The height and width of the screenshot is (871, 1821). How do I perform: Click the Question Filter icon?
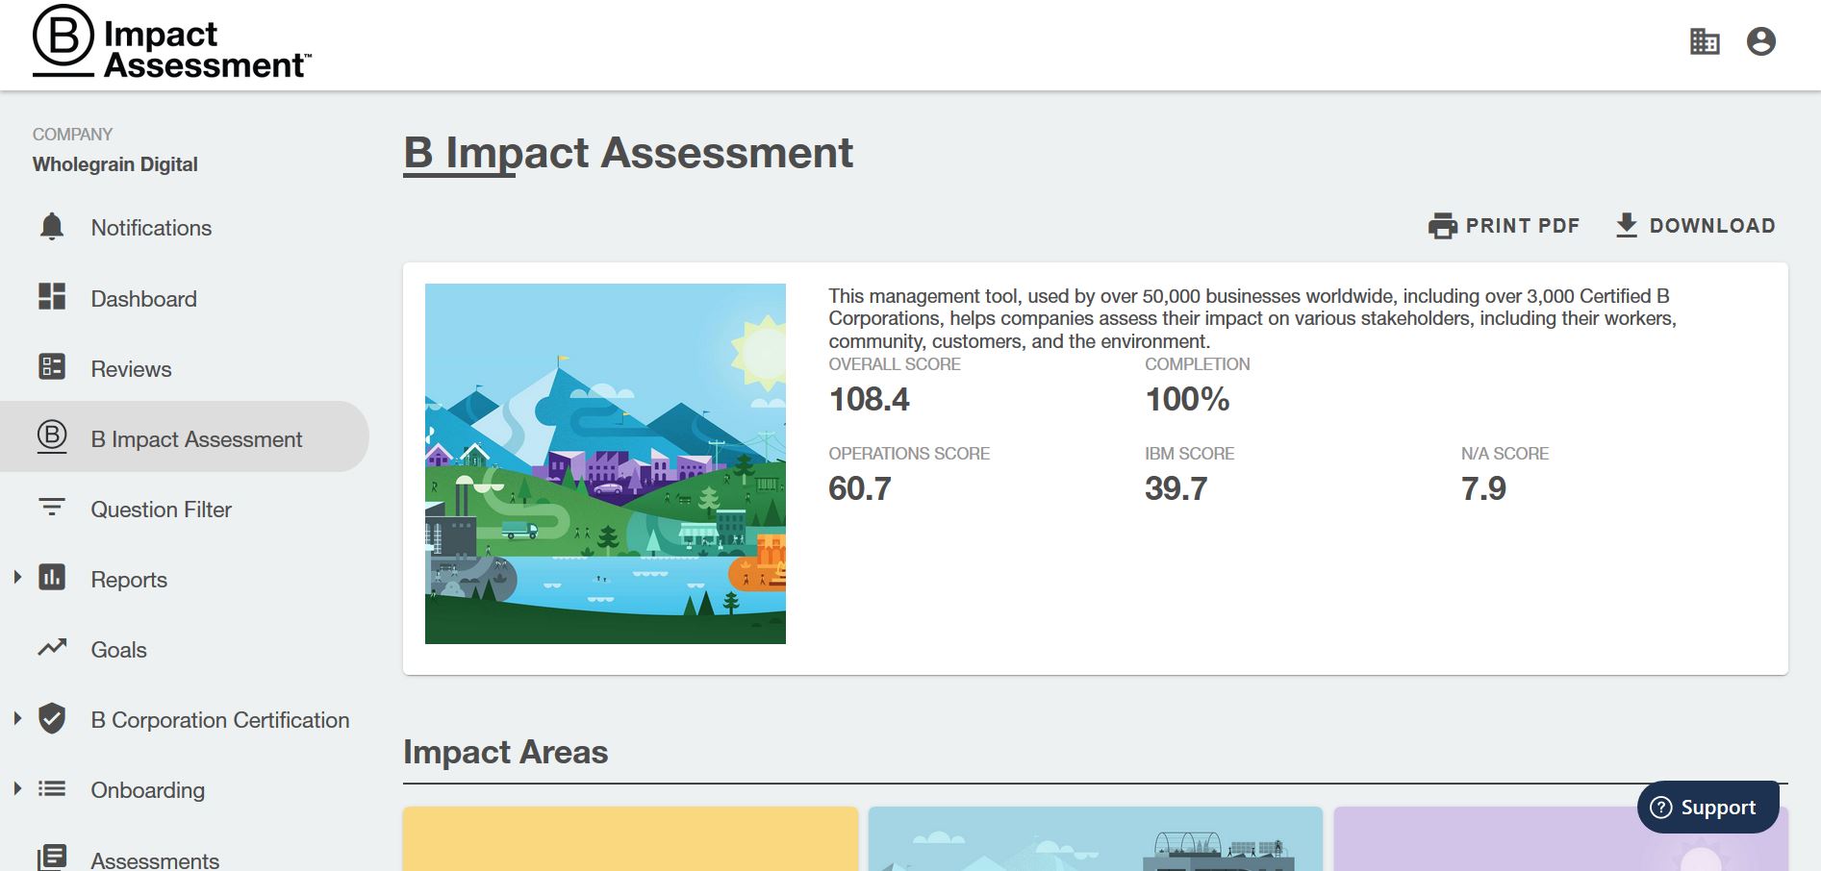tap(52, 508)
